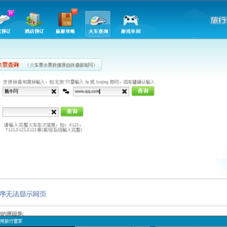Click the pinyin input hint text
This screenshot has width=227, height=227.
pos(79,82)
